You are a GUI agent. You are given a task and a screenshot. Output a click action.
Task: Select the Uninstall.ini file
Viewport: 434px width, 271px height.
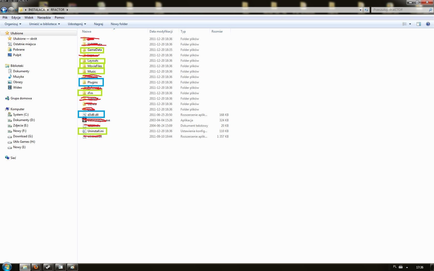(95, 131)
